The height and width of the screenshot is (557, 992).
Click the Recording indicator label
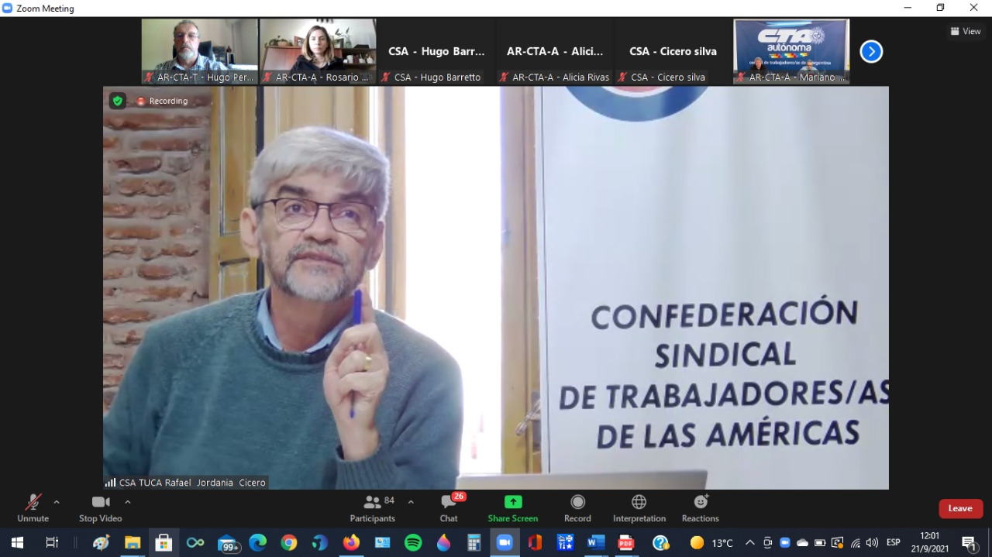163,101
